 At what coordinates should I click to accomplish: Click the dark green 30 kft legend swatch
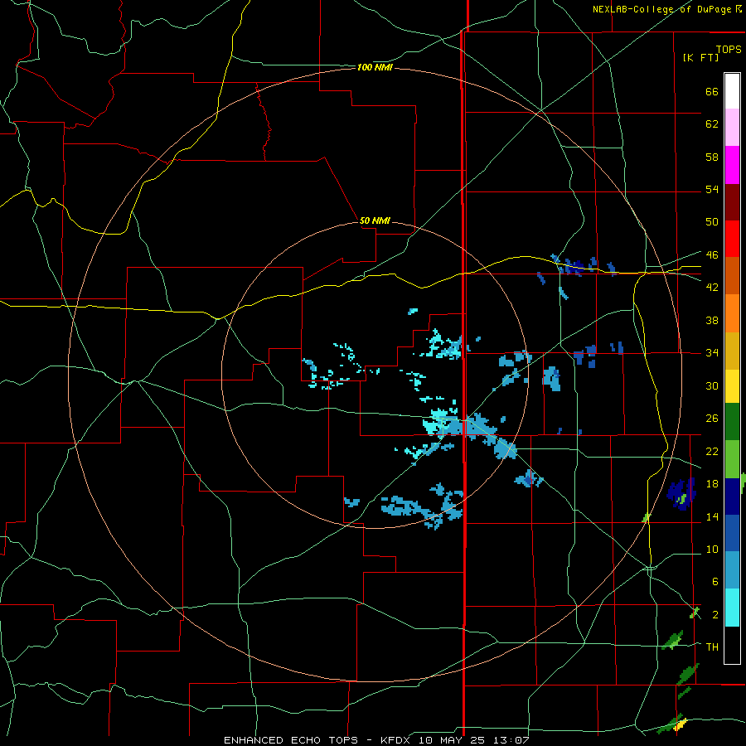[732, 422]
